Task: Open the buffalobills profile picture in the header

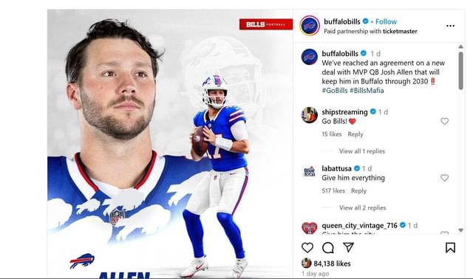Action: (310, 26)
